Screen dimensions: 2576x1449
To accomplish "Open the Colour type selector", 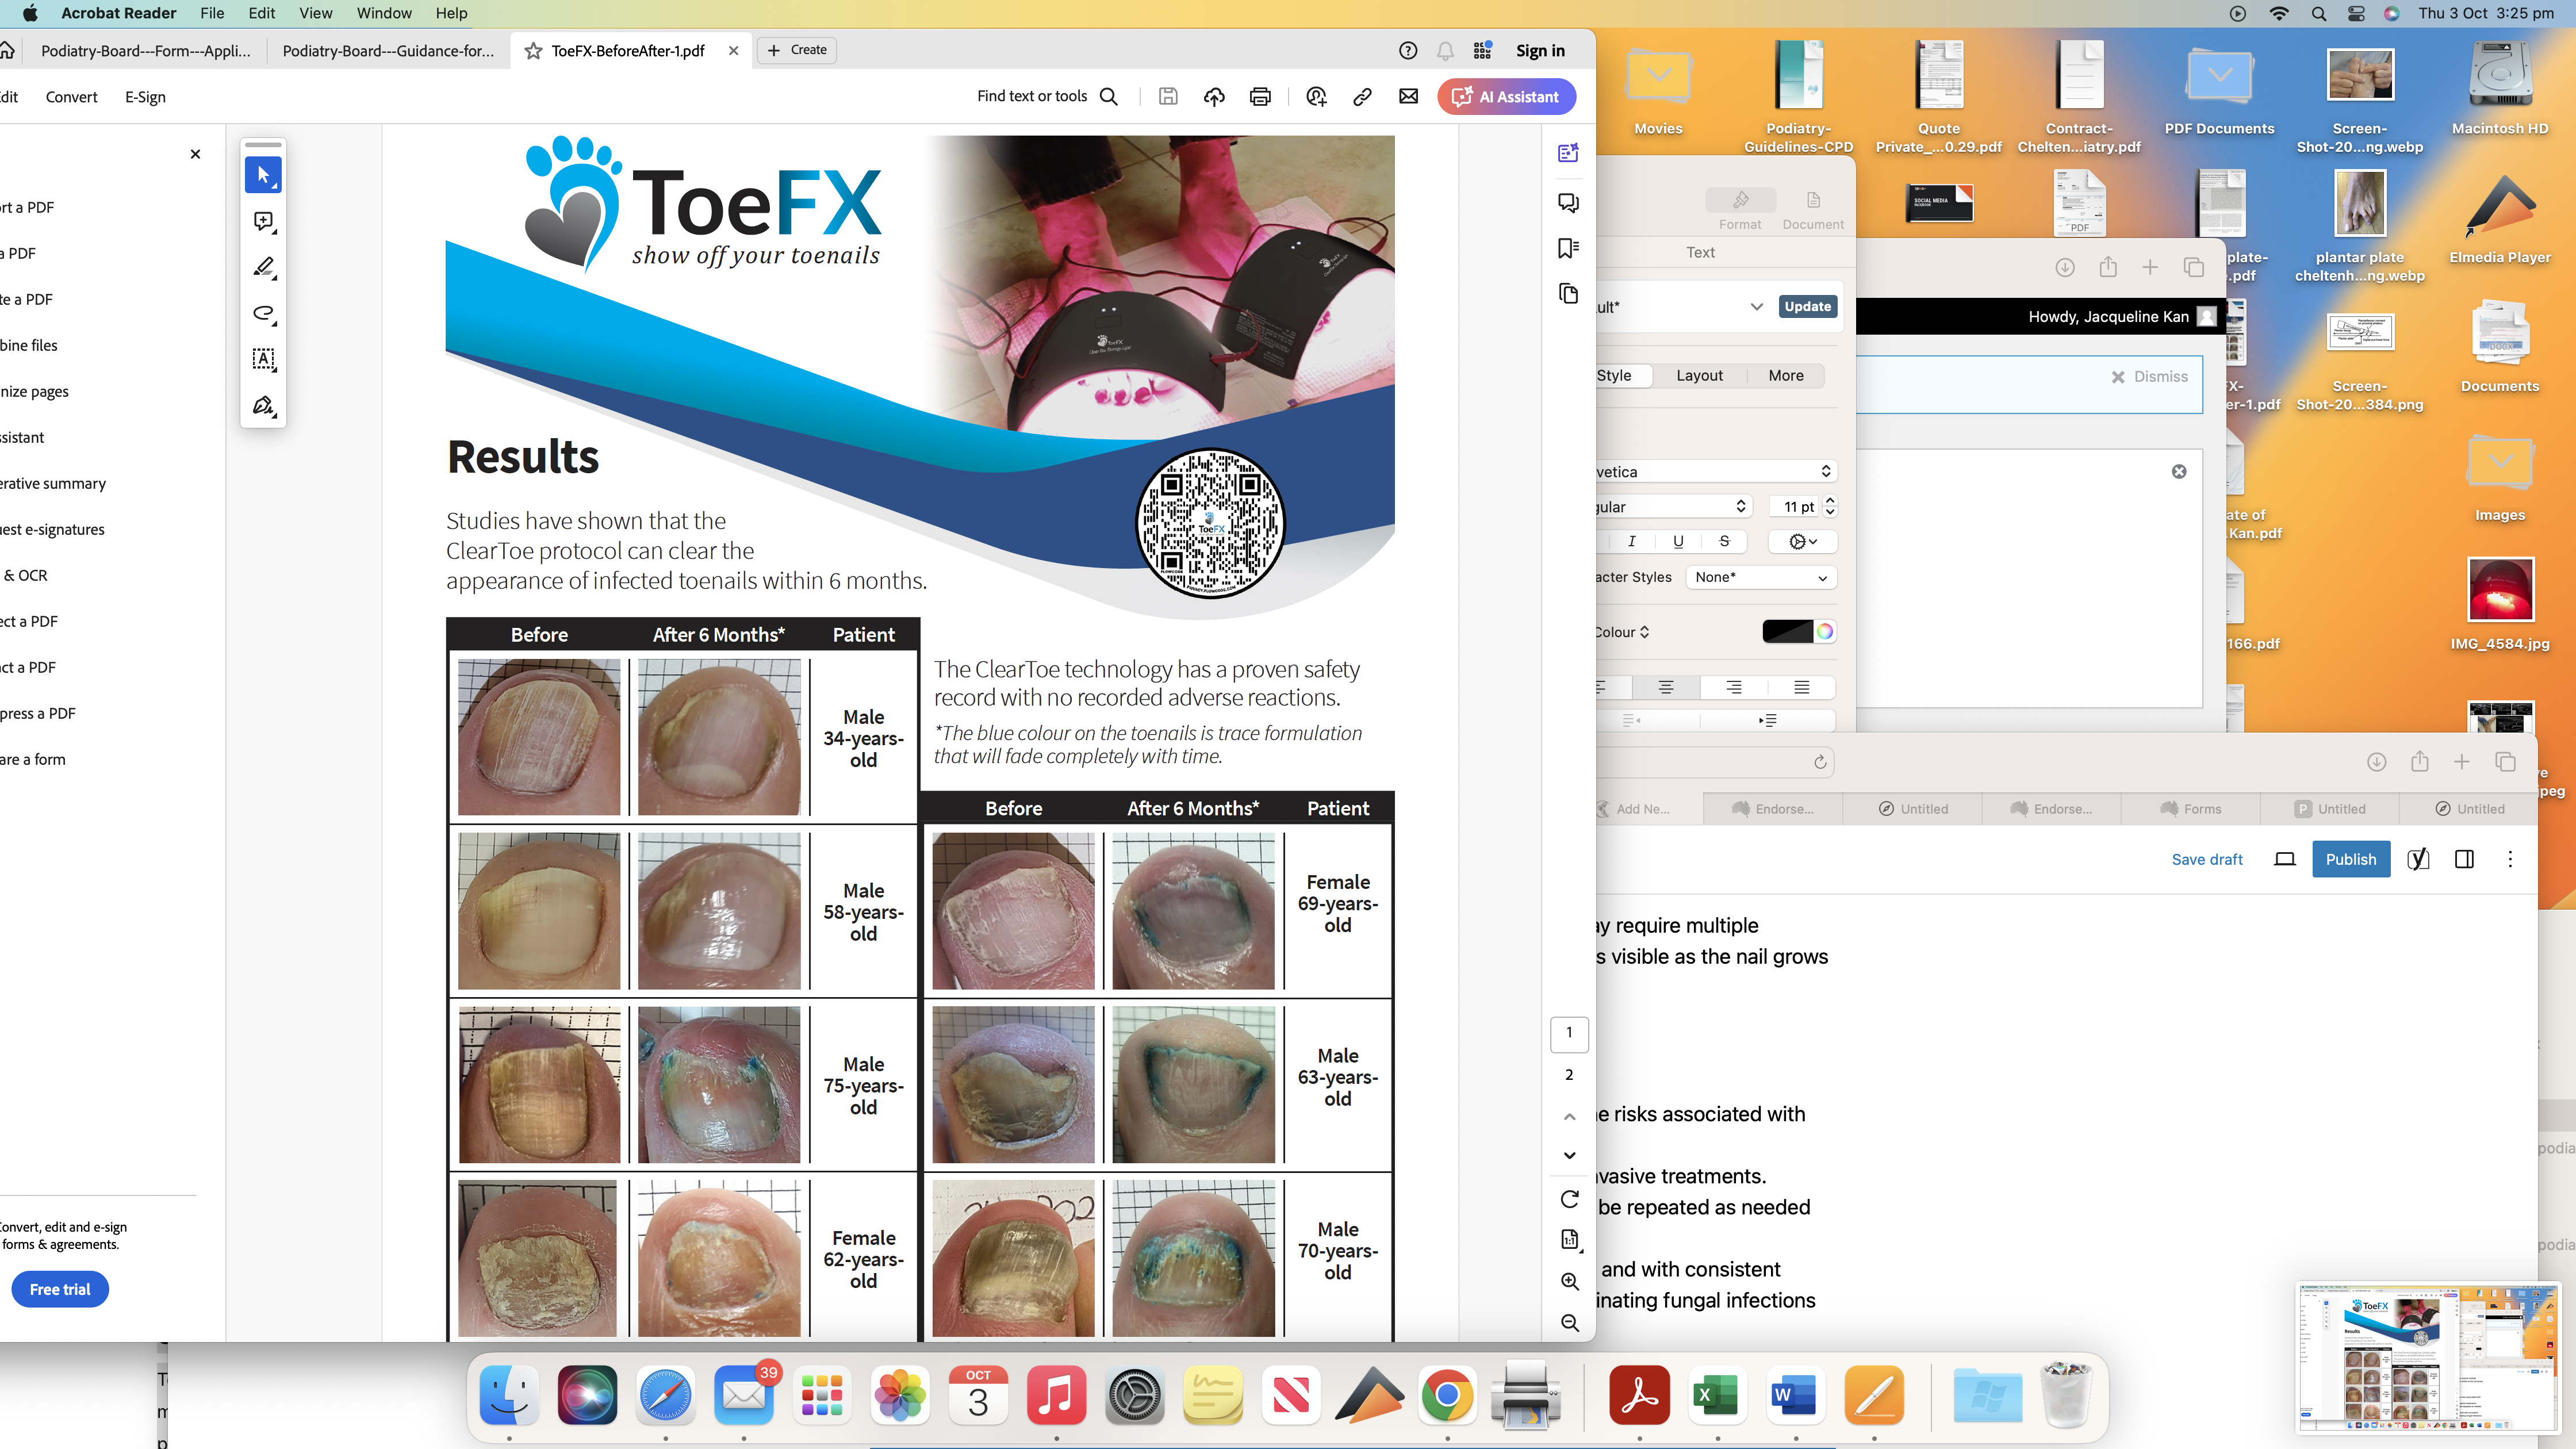I will point(1621,632).
